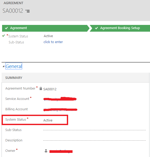Select the Agreement process stage

pos(46,28)
